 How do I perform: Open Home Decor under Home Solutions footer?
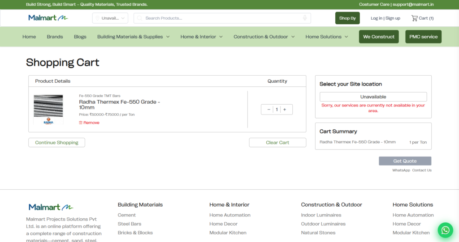407,224
